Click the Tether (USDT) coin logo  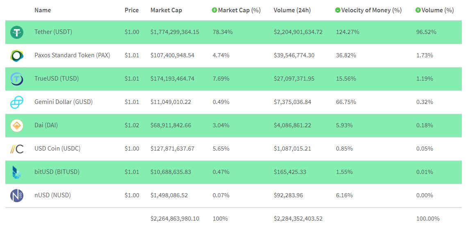click(x=17, y=32)
